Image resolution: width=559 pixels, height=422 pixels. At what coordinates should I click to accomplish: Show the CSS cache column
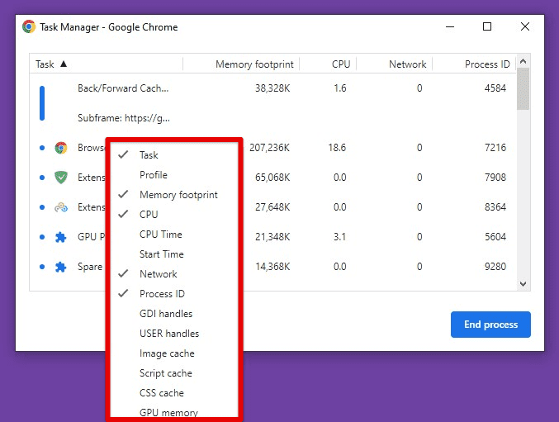[x=174, y=393]
